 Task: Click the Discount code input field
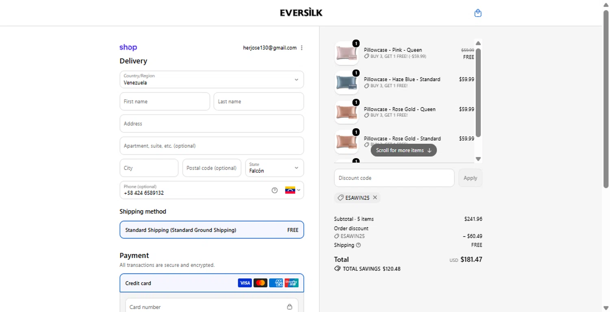(394, 178)
